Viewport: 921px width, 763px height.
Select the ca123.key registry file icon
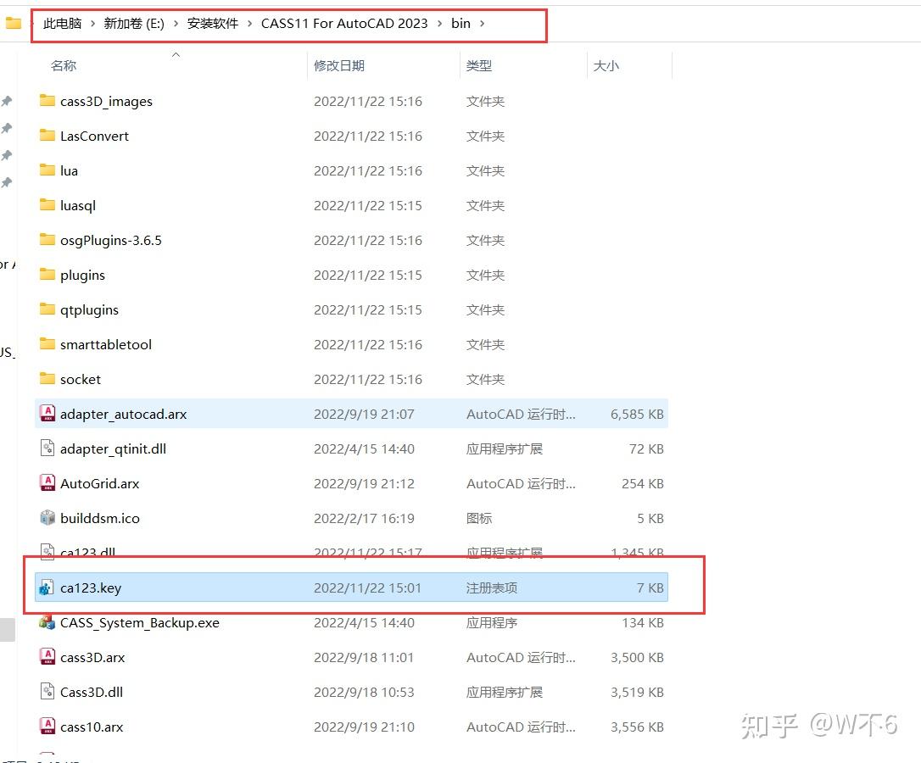coord(47,588)
